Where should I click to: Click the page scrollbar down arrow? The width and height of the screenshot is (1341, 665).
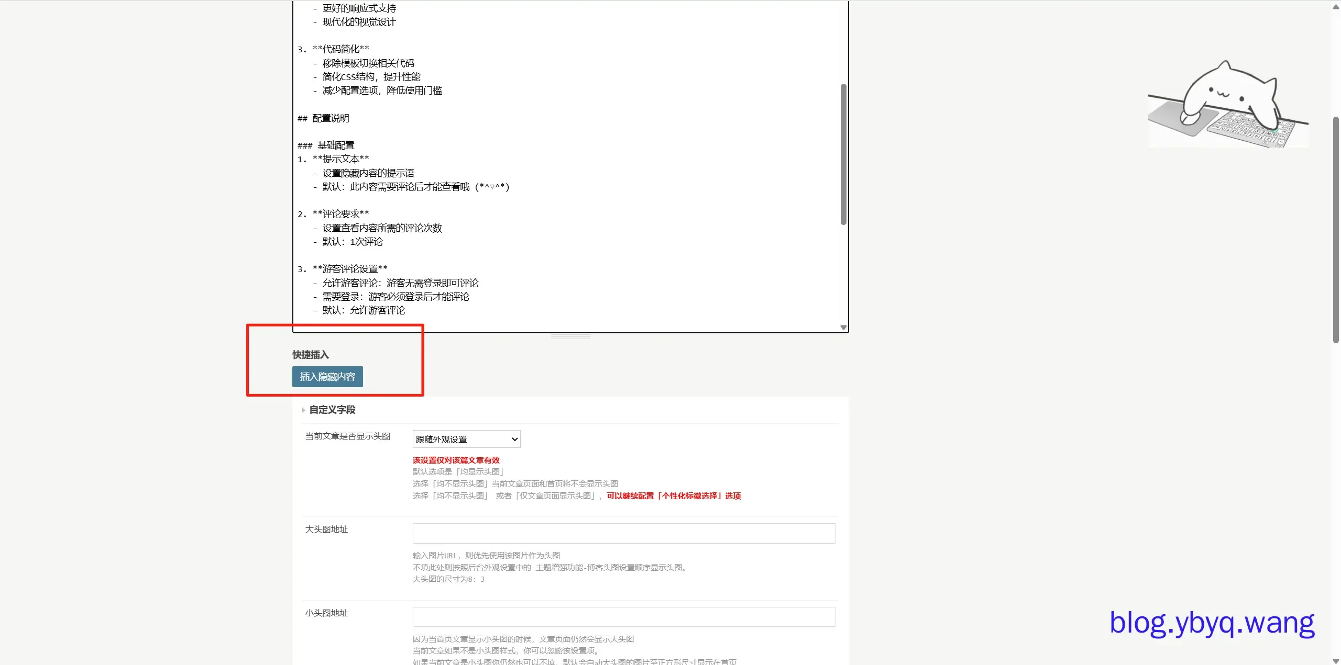point(1336,661)
